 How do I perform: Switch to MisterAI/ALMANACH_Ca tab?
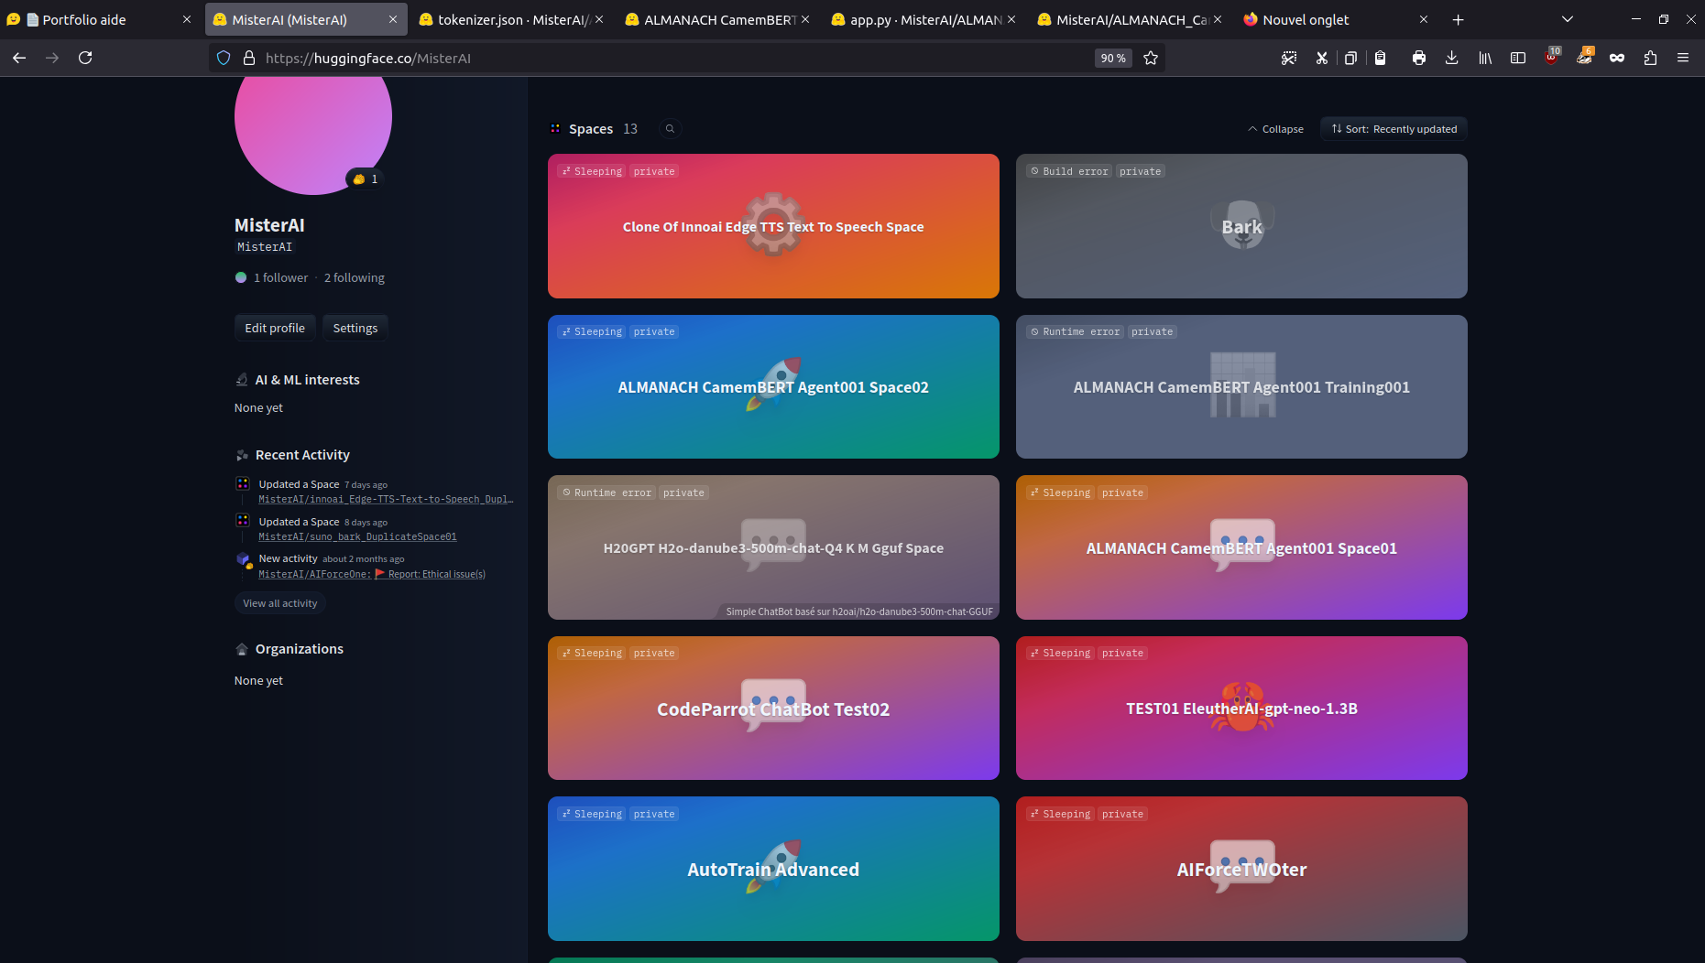click(x=1131, y=19)
